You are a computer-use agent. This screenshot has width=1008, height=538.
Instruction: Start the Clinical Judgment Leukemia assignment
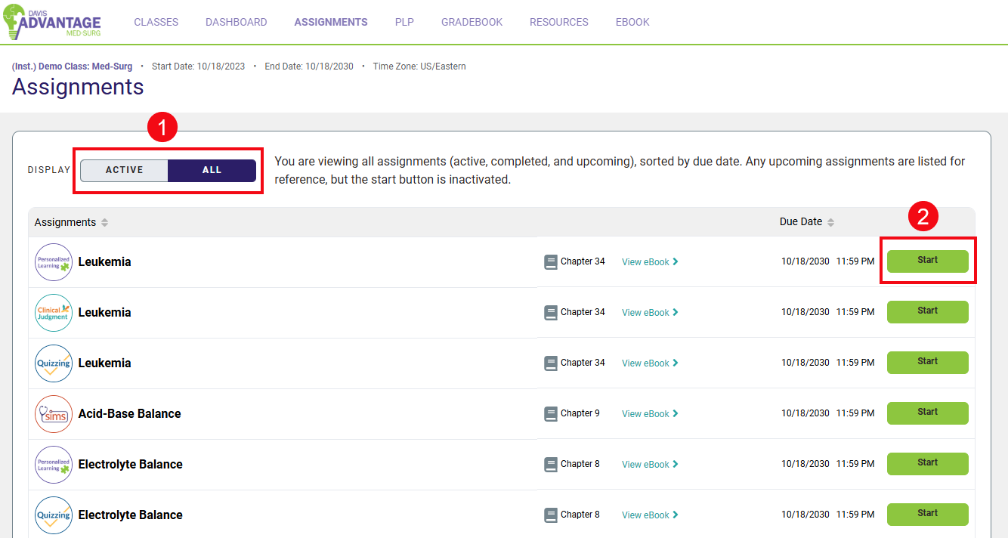[927, 312]
